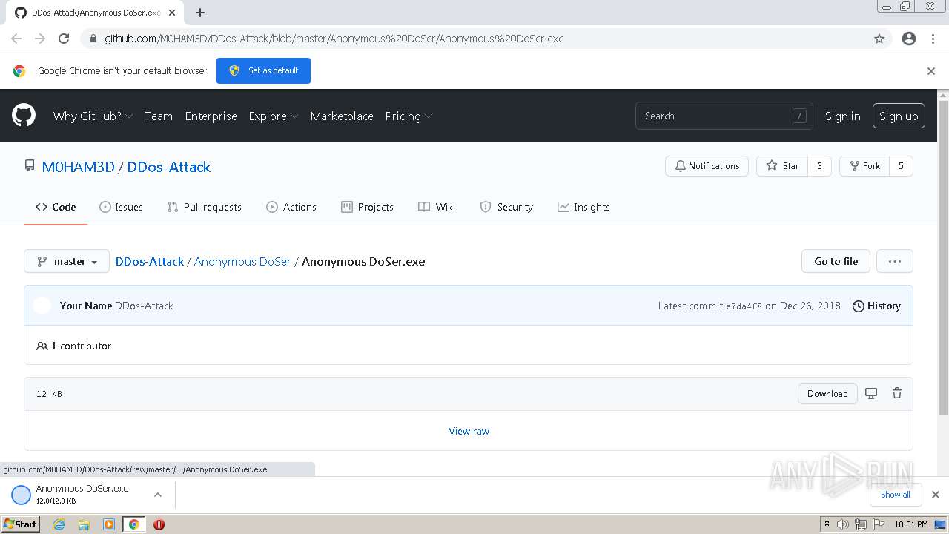The image size is (949, 534).
Task: Open the Code tab
Action: point(56,207)
